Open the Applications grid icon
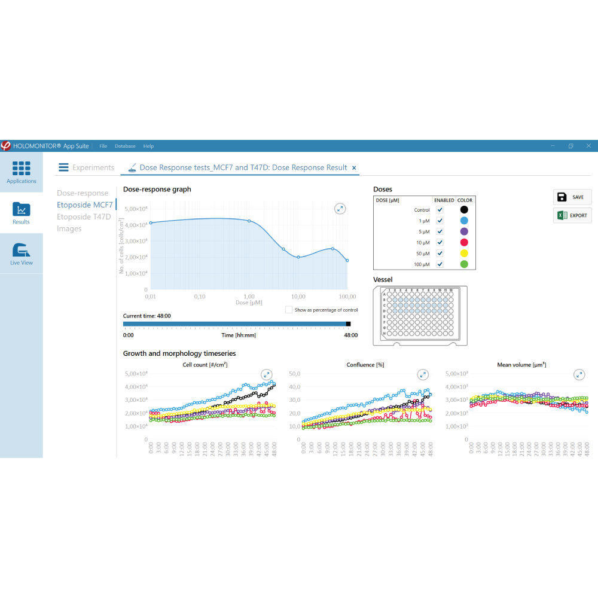The image size is (598, 598). pyautogui.click(x=22, y=168)
